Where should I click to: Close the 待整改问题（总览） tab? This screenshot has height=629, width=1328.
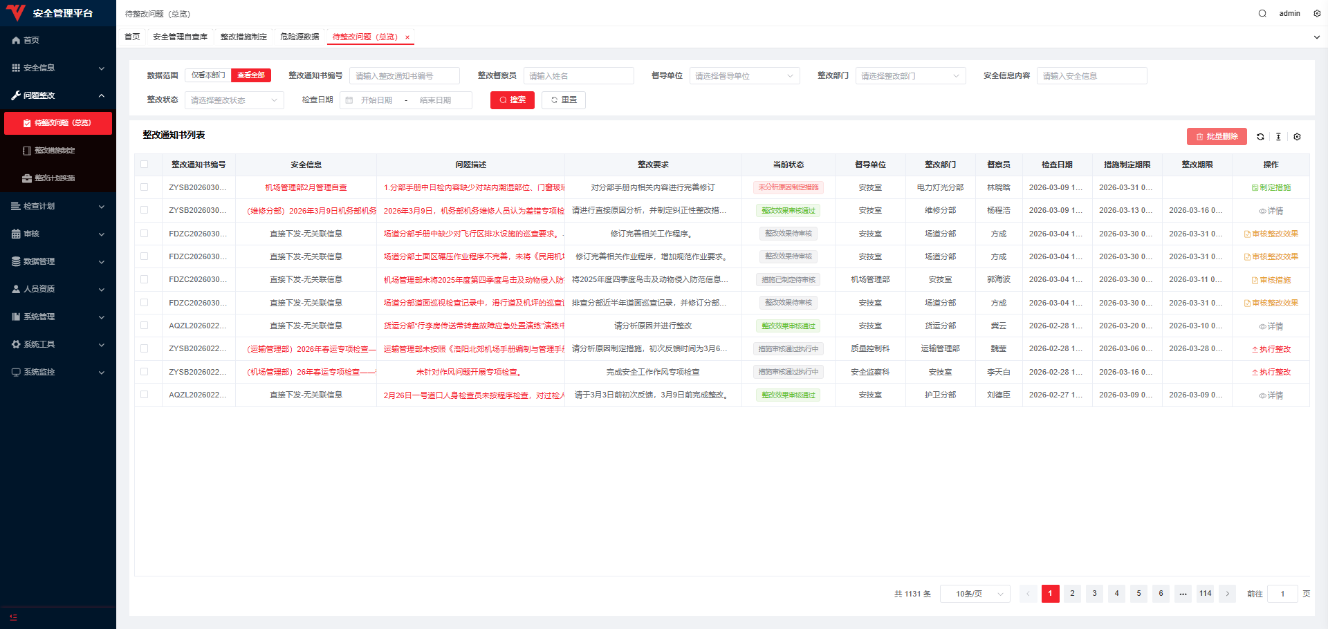[407, 37]
